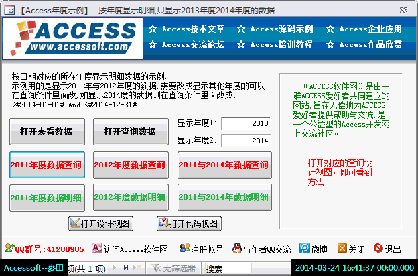Edit the 显示年度1 field showing 2013
The height and width of the screenshot is (276, 418).
(x=246, y=123)
